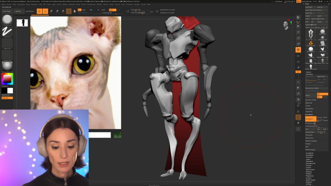Expand the ZRemesher subsection

pyautogui.click(x=309, y=138)
